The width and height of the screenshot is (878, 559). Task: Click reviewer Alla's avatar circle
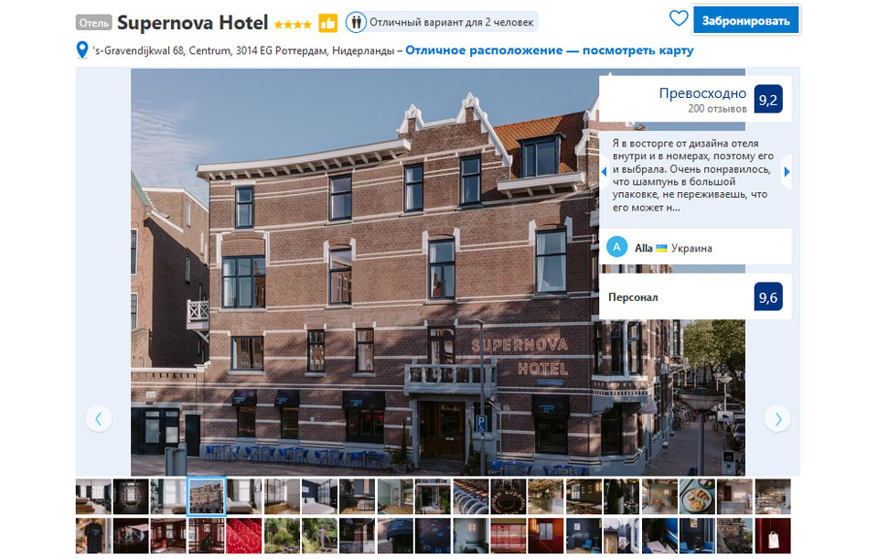(x=617, y=247)
